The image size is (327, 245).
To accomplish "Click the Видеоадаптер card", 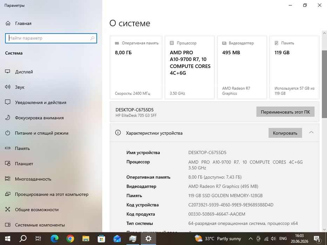I will point(242,68).
